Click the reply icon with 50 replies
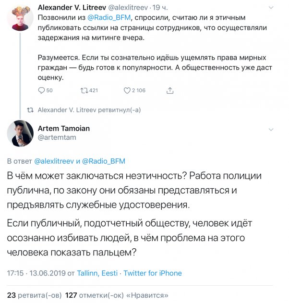Viewport: 289px width, 303px height. tap(41, 90)
